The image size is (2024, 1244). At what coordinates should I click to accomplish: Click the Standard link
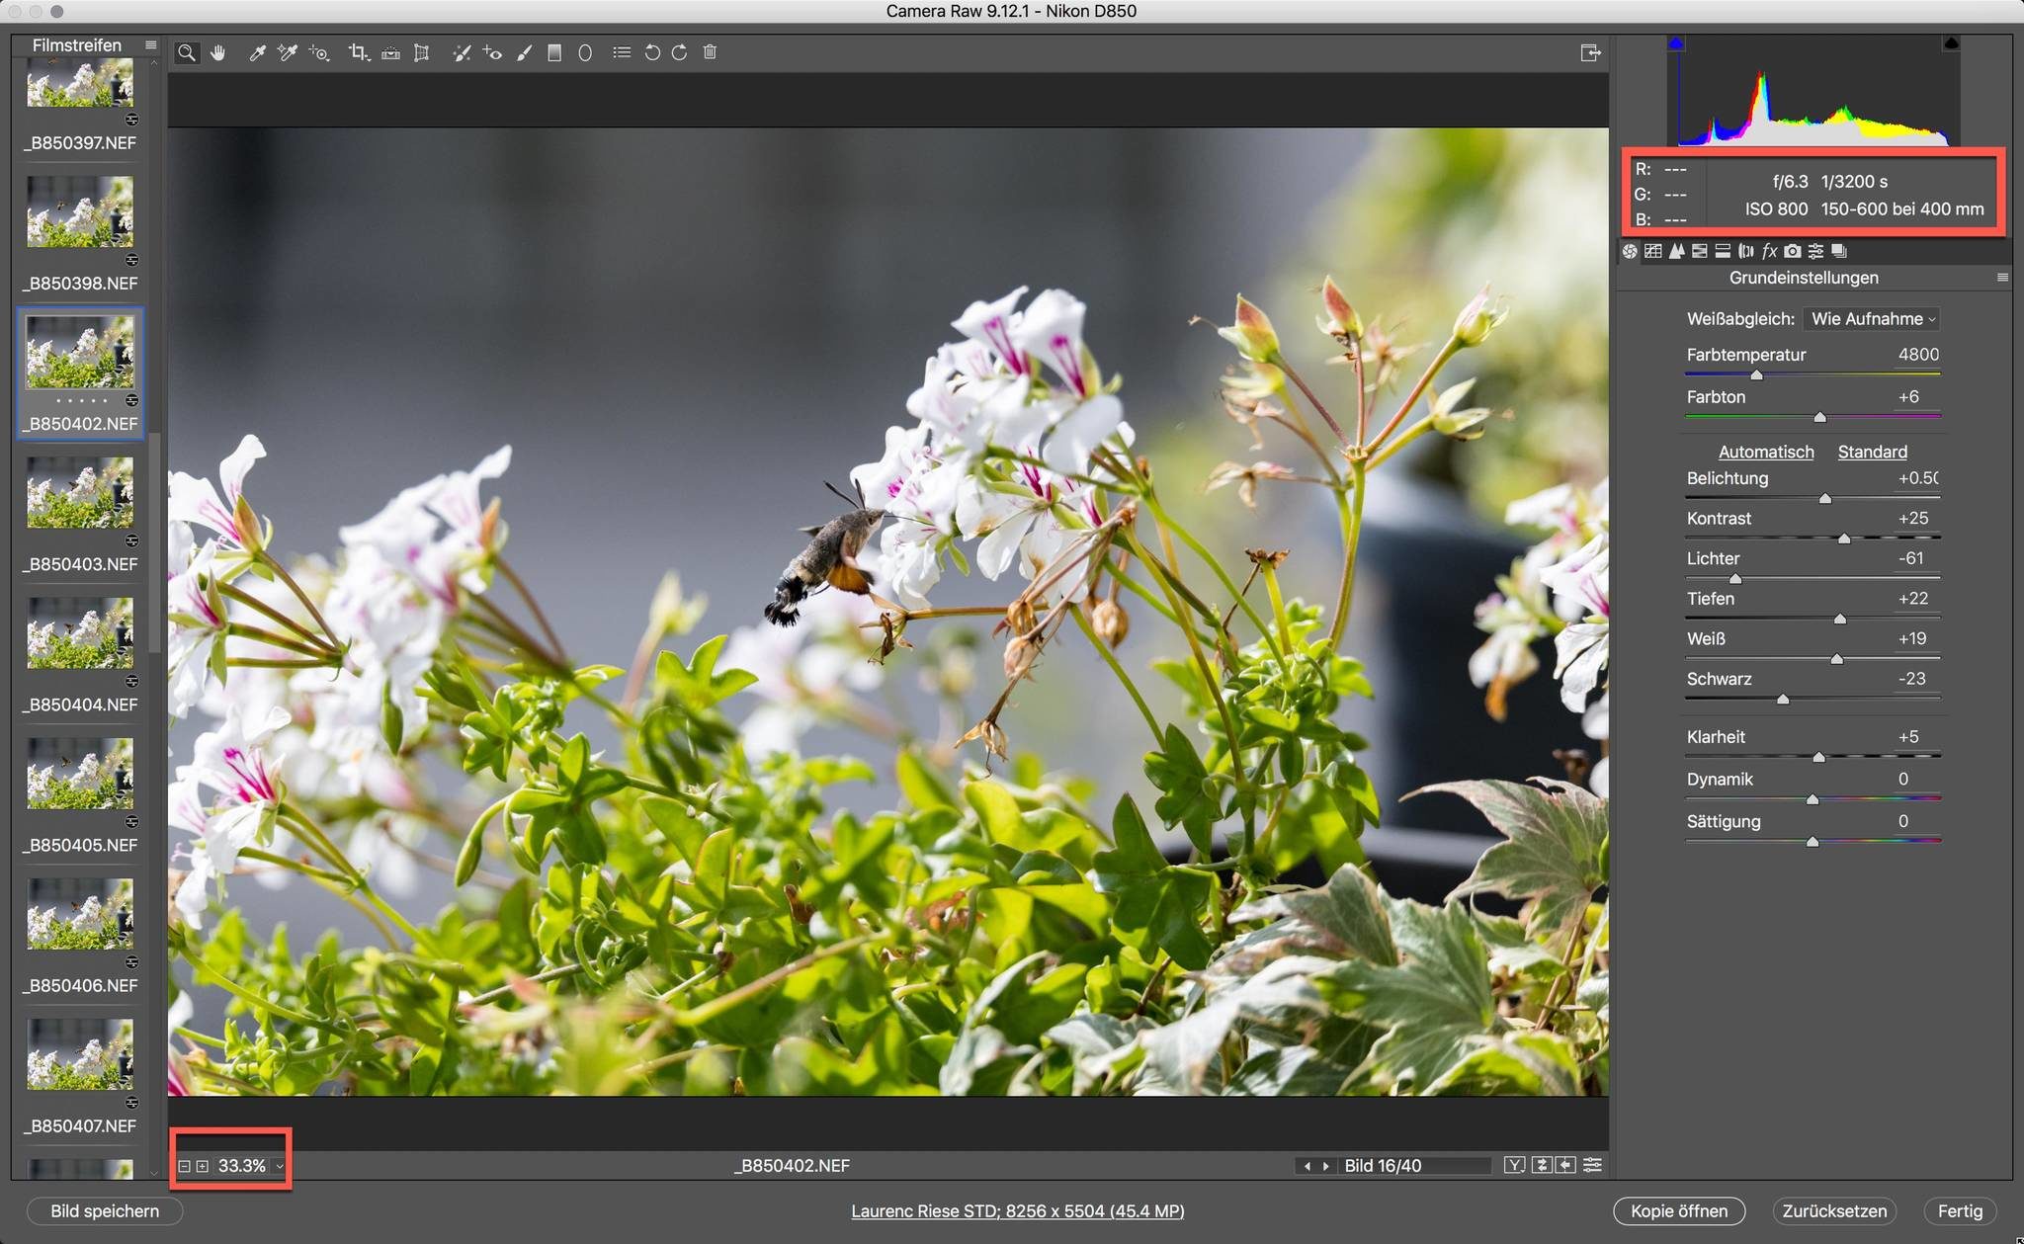tap(1872, 452)
